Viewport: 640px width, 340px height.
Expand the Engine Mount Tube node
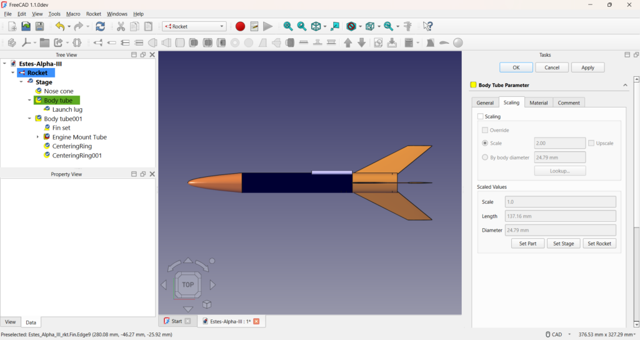tap(37, 137)
